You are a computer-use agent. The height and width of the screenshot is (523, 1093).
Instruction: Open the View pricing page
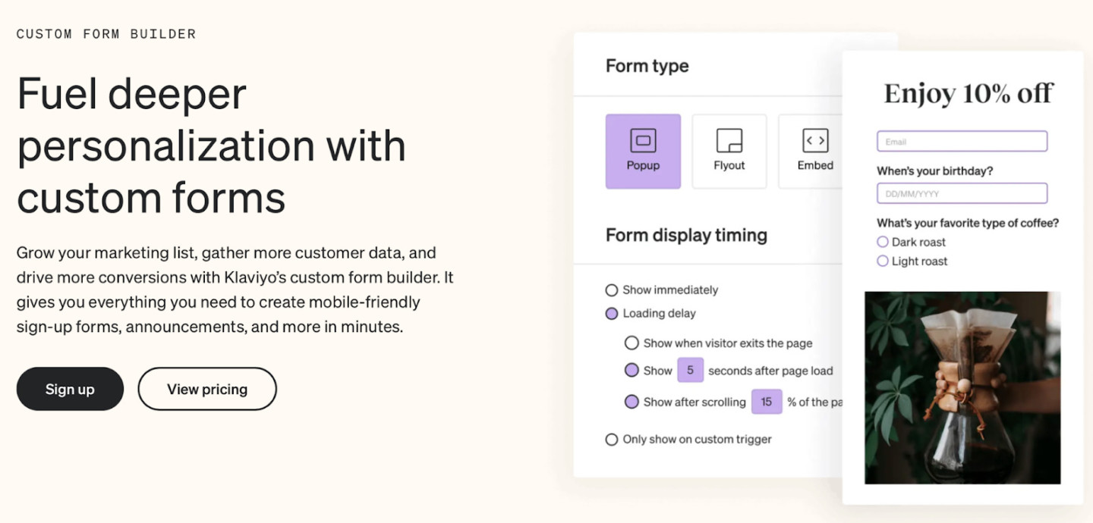pos(206,388)
